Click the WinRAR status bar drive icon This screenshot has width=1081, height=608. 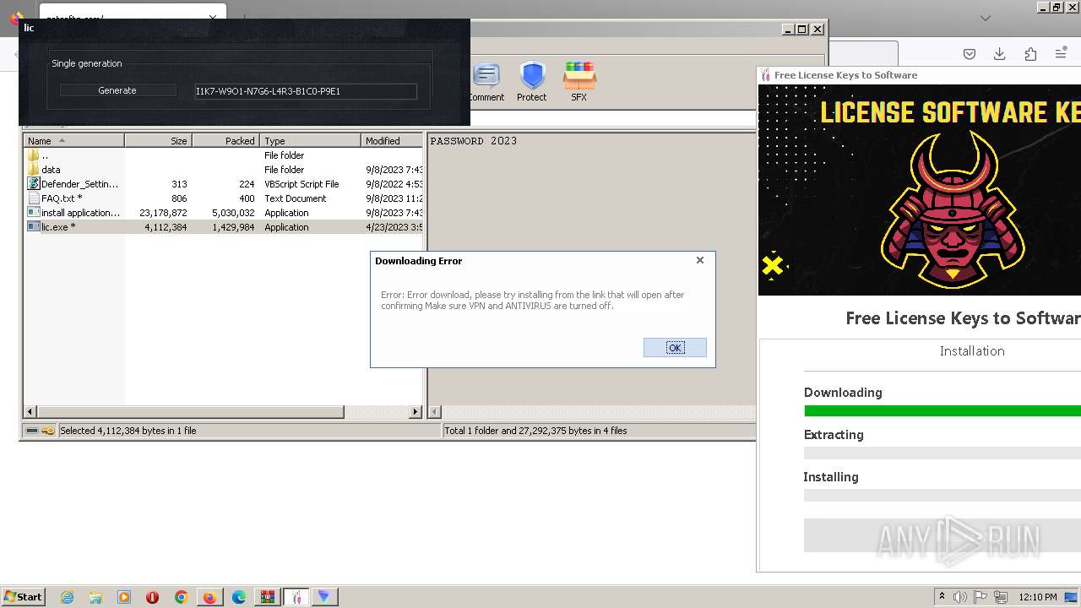pos(32,431)
